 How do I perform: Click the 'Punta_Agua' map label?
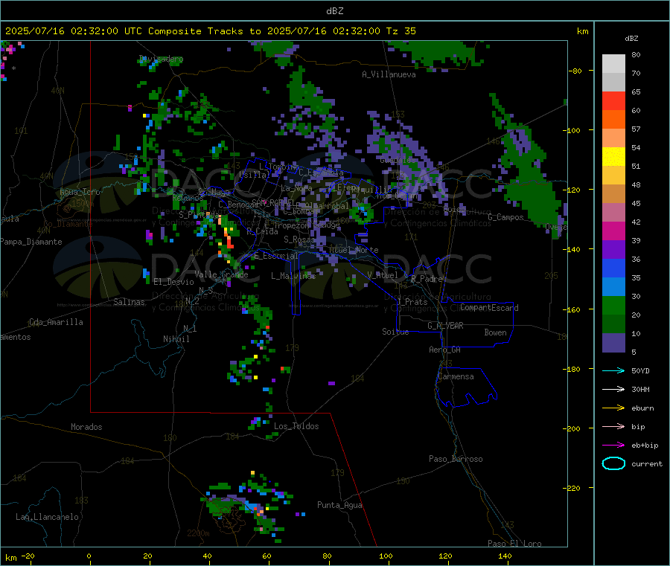tap(339, 505)
